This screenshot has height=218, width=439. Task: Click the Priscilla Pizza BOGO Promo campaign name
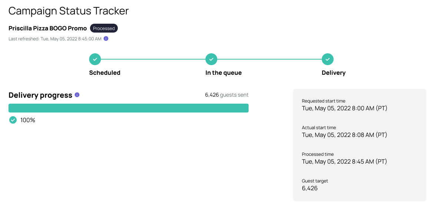pyautogui.click(x=47, y=28)
